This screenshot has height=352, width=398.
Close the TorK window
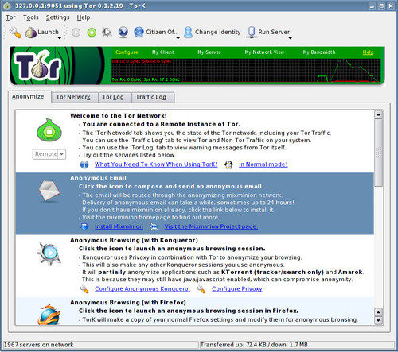click(x=391, y=6)
